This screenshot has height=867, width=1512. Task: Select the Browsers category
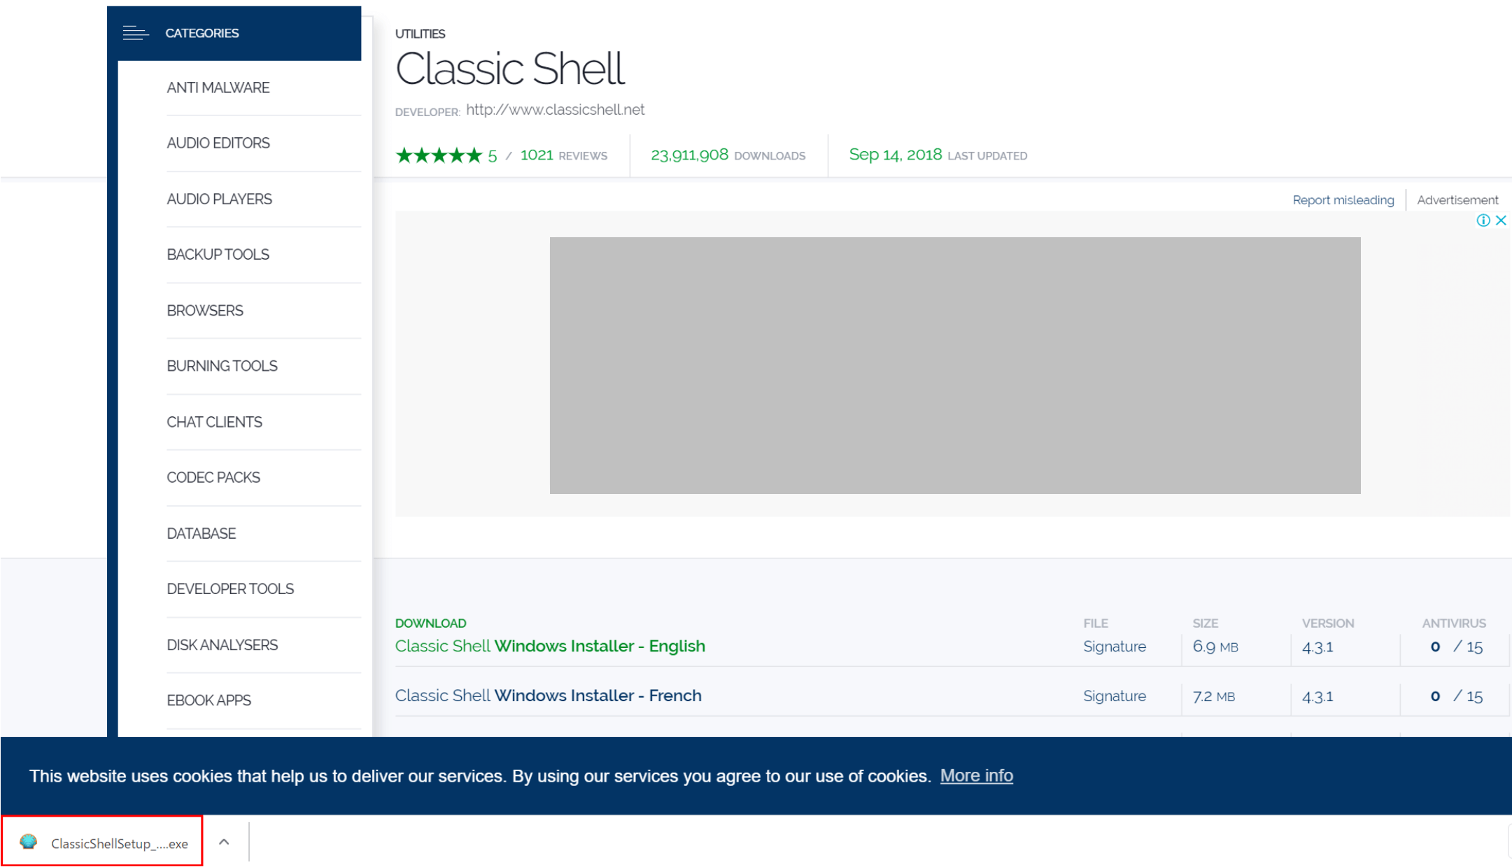pyautogui.click(x=205, y=311)
